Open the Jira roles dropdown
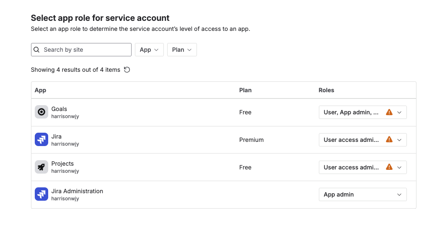Image resolution: width=432 pixels, height=227 pixels. point(362,140)
